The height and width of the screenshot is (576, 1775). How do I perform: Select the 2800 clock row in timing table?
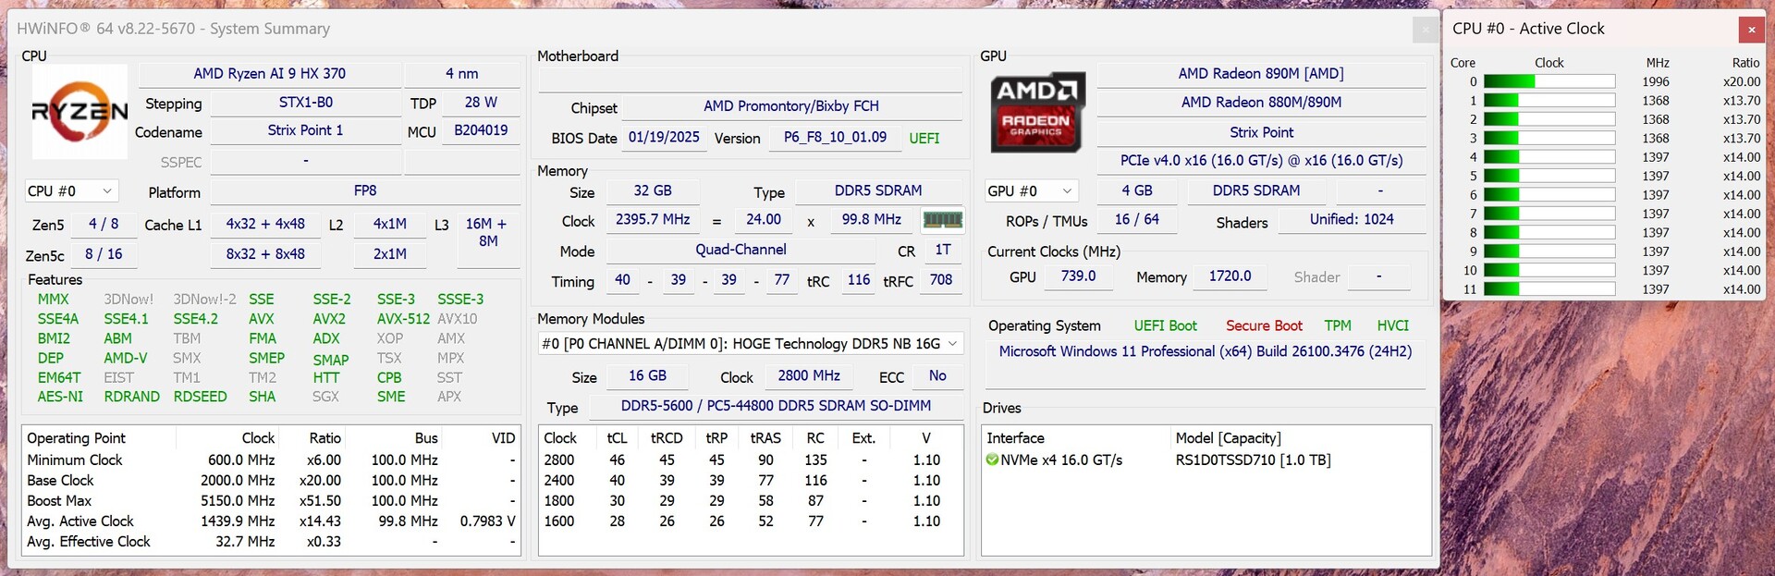coord(751,460)
